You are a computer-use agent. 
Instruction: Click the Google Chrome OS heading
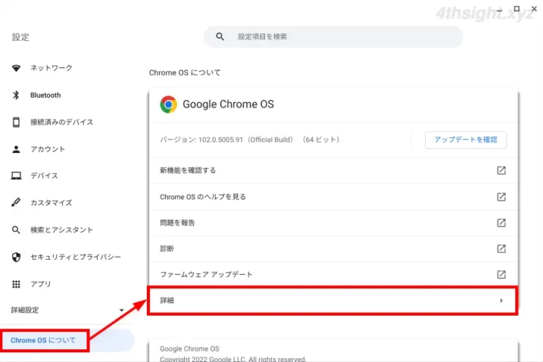point(228,104)
